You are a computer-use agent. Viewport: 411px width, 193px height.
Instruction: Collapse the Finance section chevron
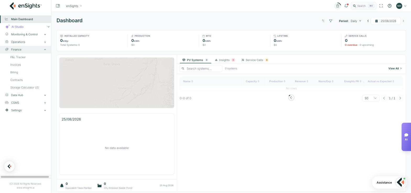(x=45, y=49)
